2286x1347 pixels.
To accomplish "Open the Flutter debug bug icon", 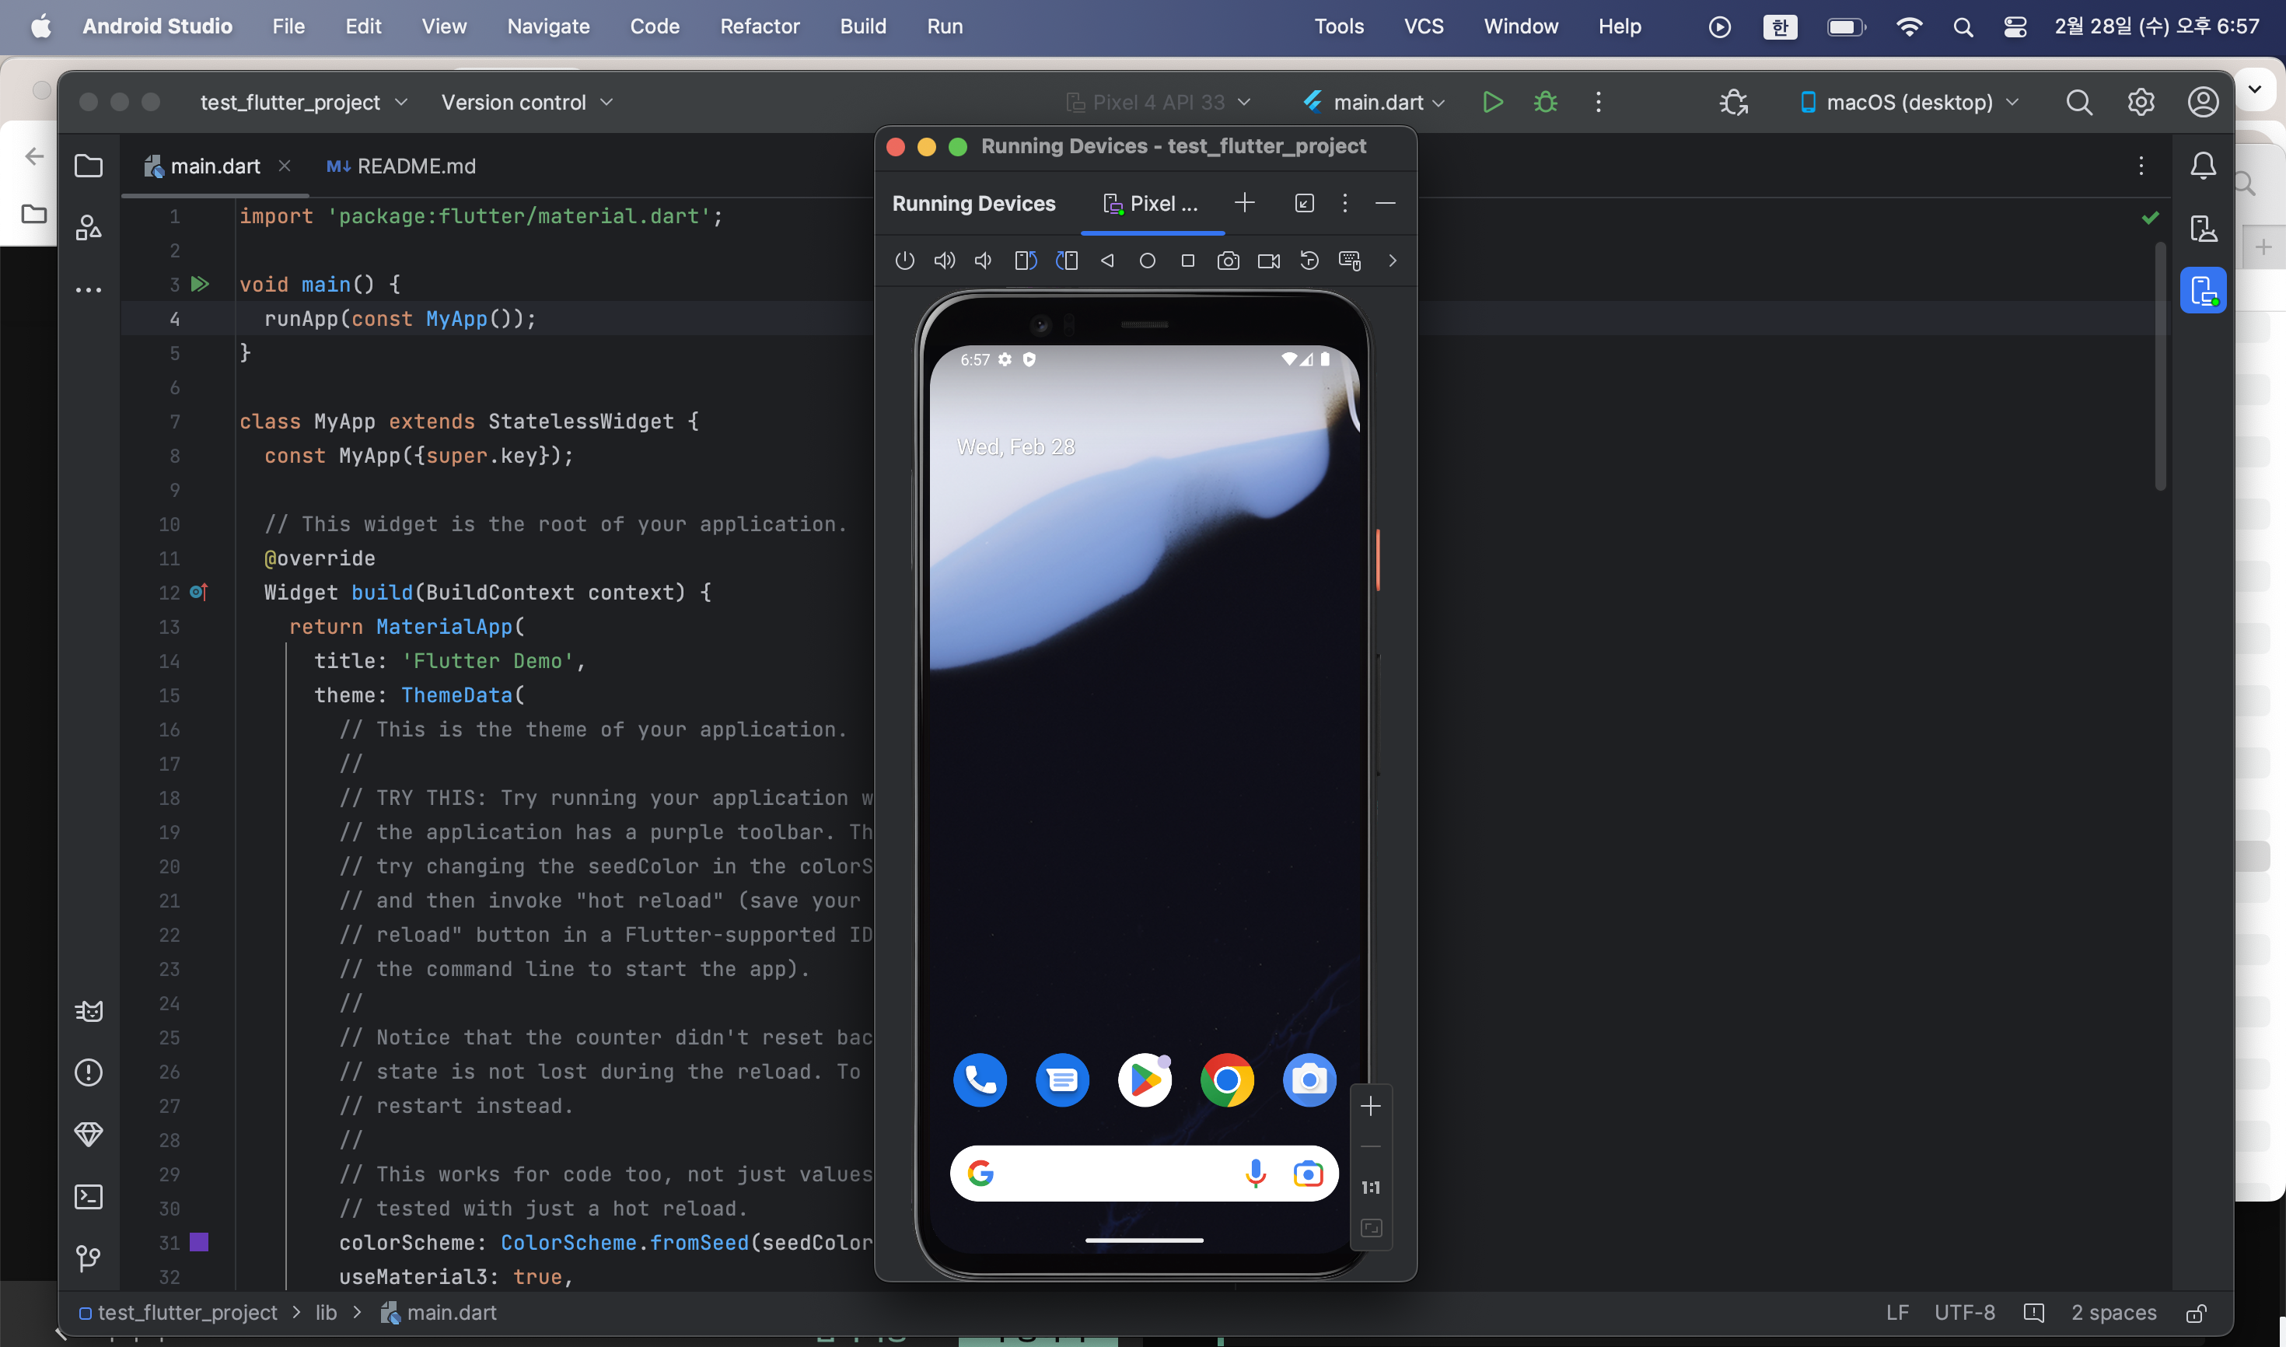I will (1732, 103).
